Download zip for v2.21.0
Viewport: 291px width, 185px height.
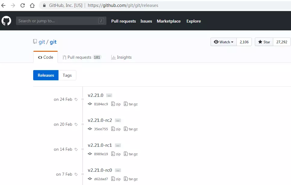pos(116,104)
